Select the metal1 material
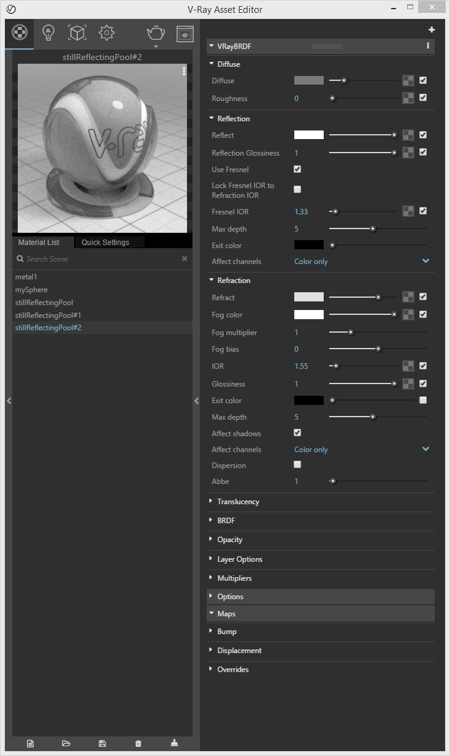Screen dimensions: 450x756 point(102,277)
